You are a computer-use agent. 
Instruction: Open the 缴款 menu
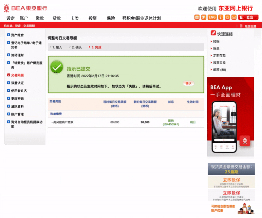40,18
